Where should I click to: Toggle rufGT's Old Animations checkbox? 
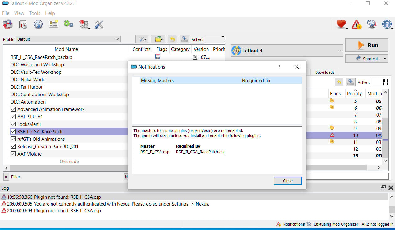[13, 139]
